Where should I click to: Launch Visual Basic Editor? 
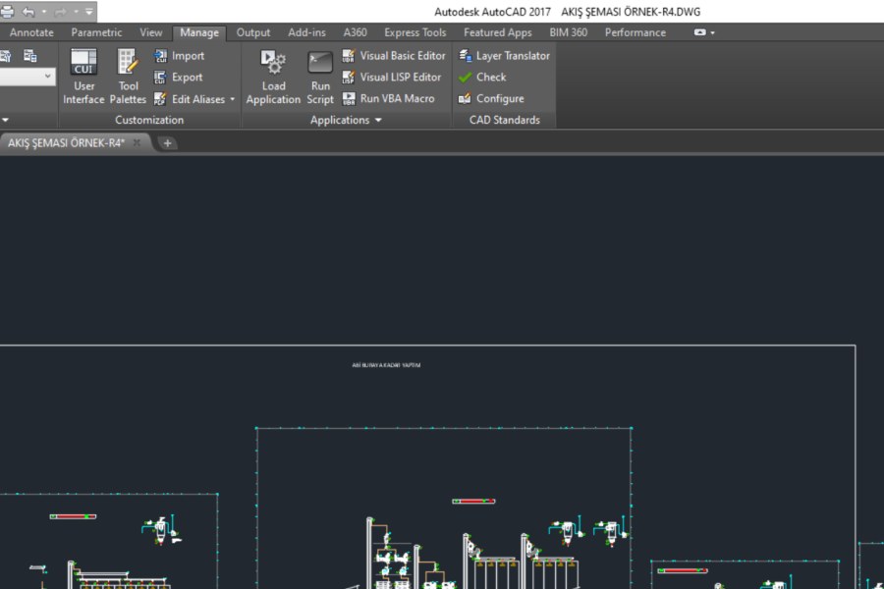point(394,56)
